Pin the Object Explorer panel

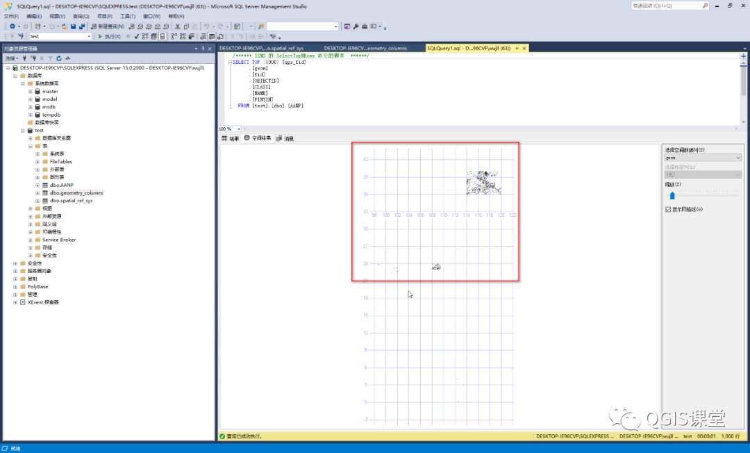pyautogui.click(x=203, y=49)
